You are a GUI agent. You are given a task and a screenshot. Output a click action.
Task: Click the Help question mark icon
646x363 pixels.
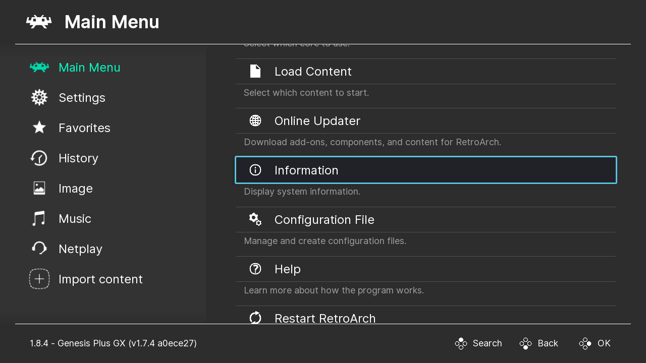coord(255,269)
